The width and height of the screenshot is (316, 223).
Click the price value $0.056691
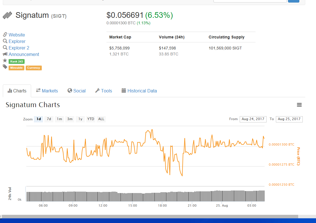125,15
